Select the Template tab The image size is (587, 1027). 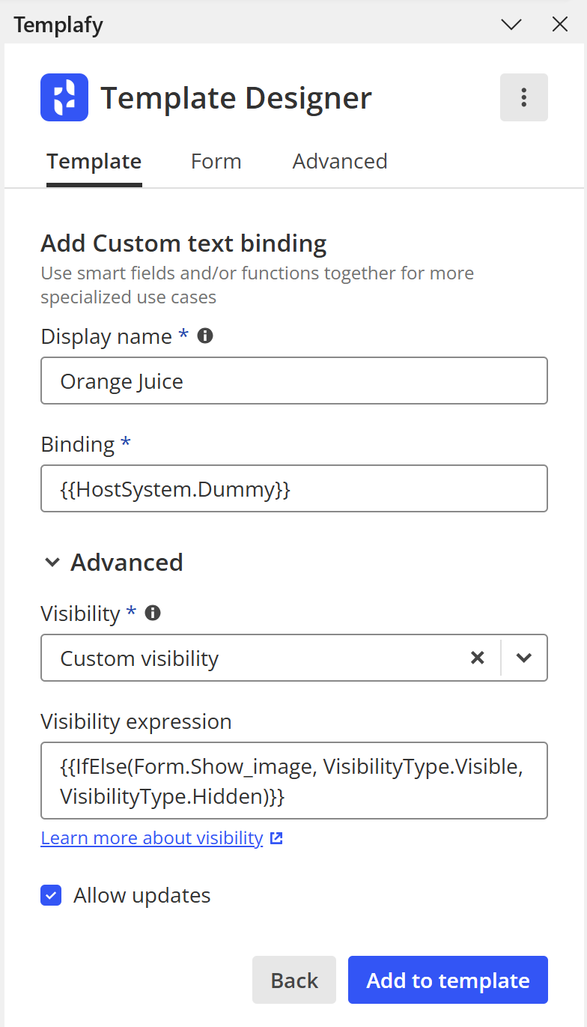click(x=94, y=161)
